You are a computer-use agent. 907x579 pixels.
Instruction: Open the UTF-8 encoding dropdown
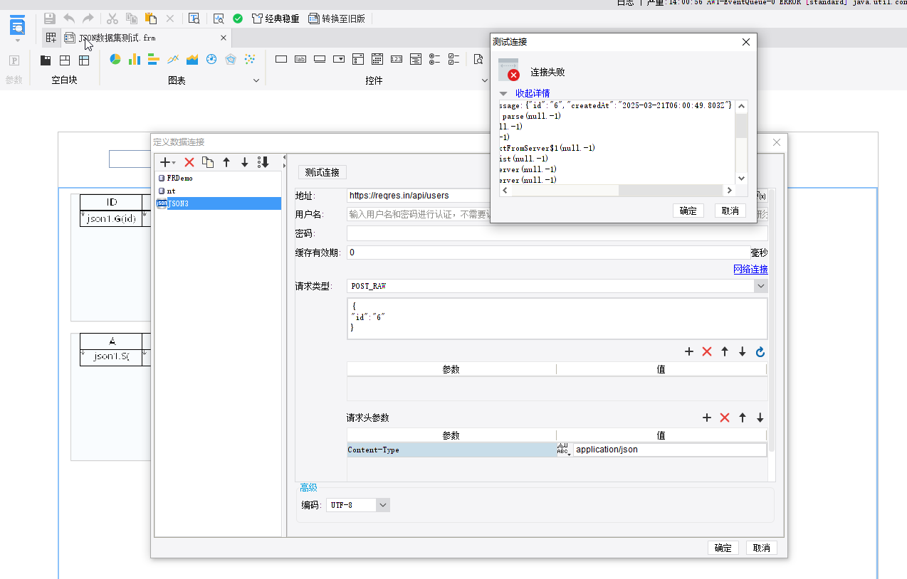(383, 505)
